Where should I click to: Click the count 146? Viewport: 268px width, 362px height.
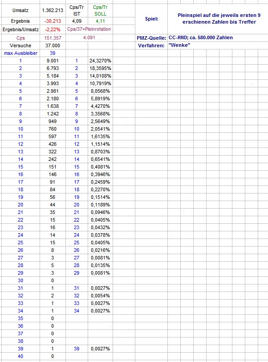click(x=53, y=175)
